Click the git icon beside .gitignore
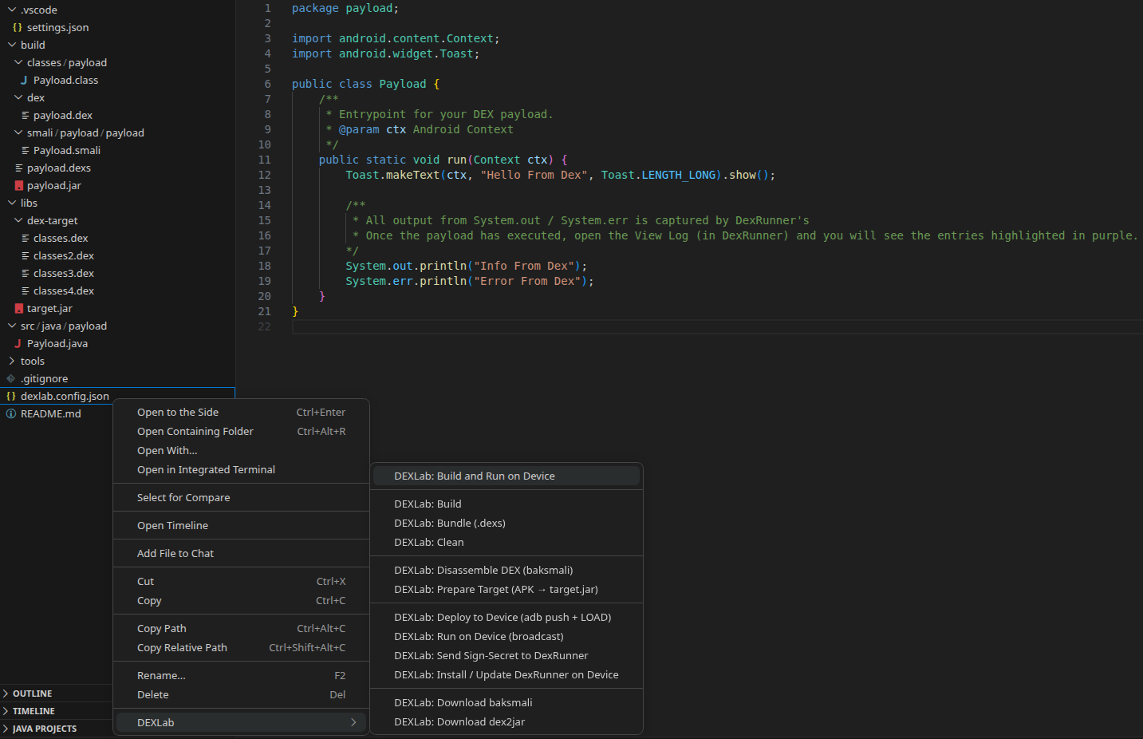The height and width of the screenshot is (739, 1143). pos(11,378)
